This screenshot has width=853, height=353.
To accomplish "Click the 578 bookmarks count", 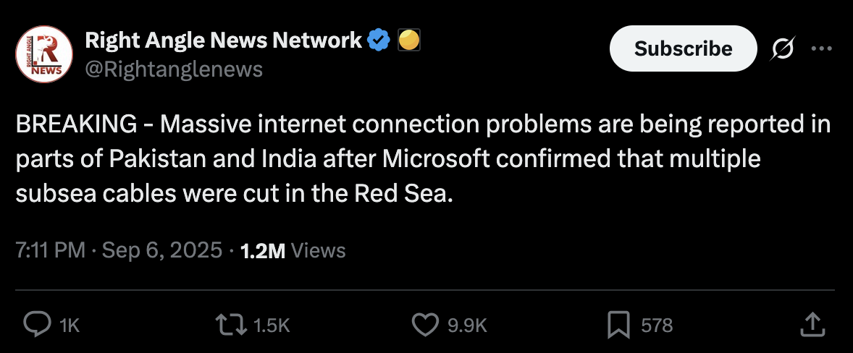I will (x=657, y=326).
